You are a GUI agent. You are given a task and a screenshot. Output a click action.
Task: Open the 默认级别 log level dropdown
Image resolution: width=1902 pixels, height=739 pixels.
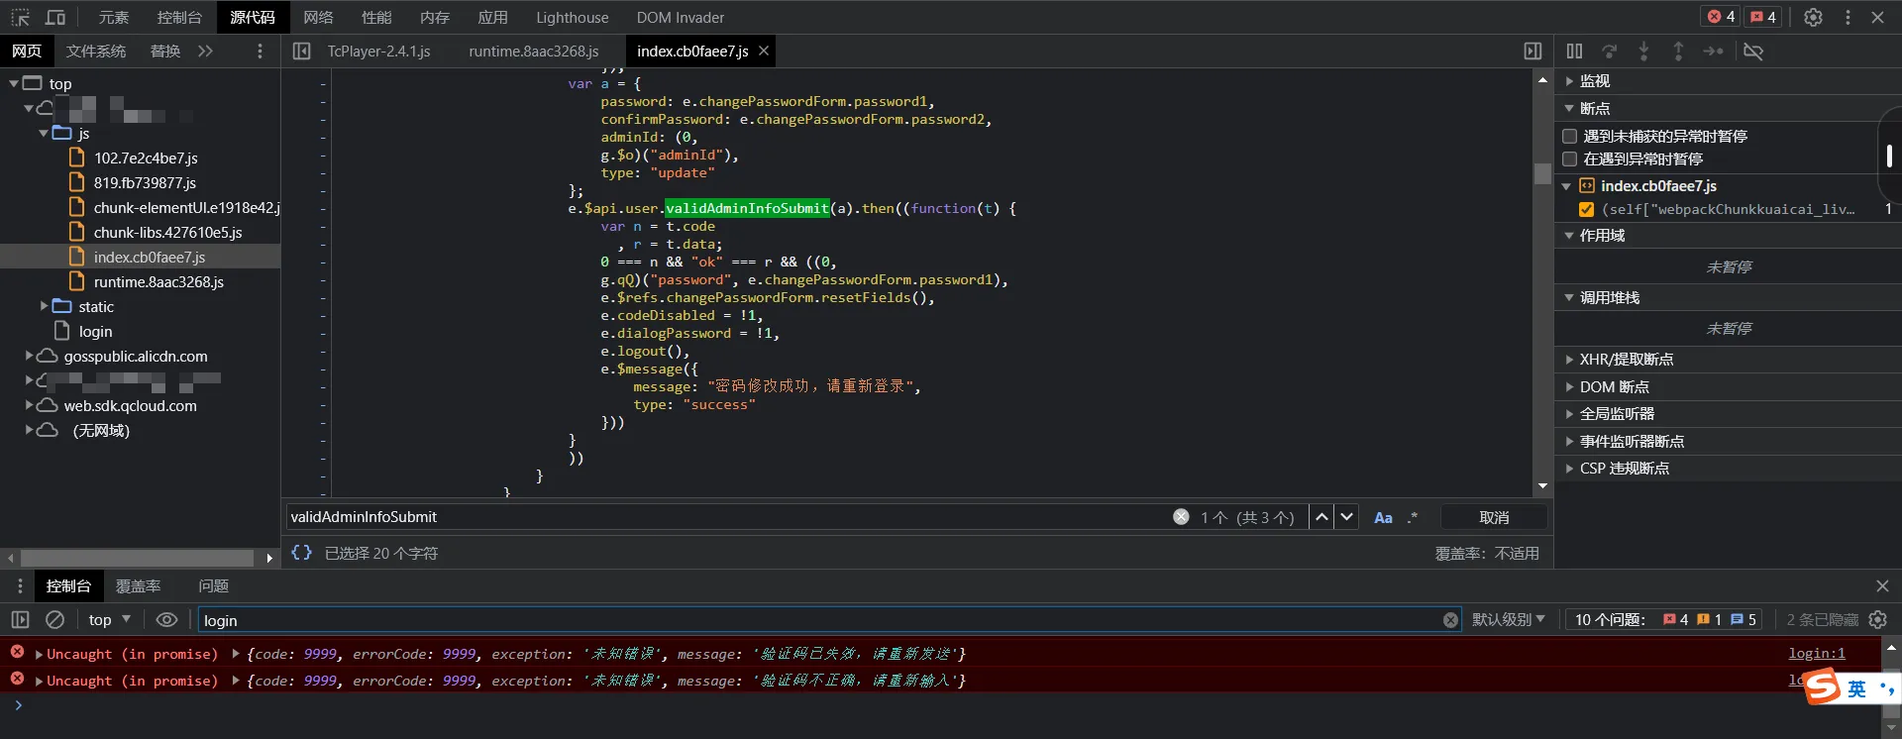pyautogui.click(x=1508, y=619)
